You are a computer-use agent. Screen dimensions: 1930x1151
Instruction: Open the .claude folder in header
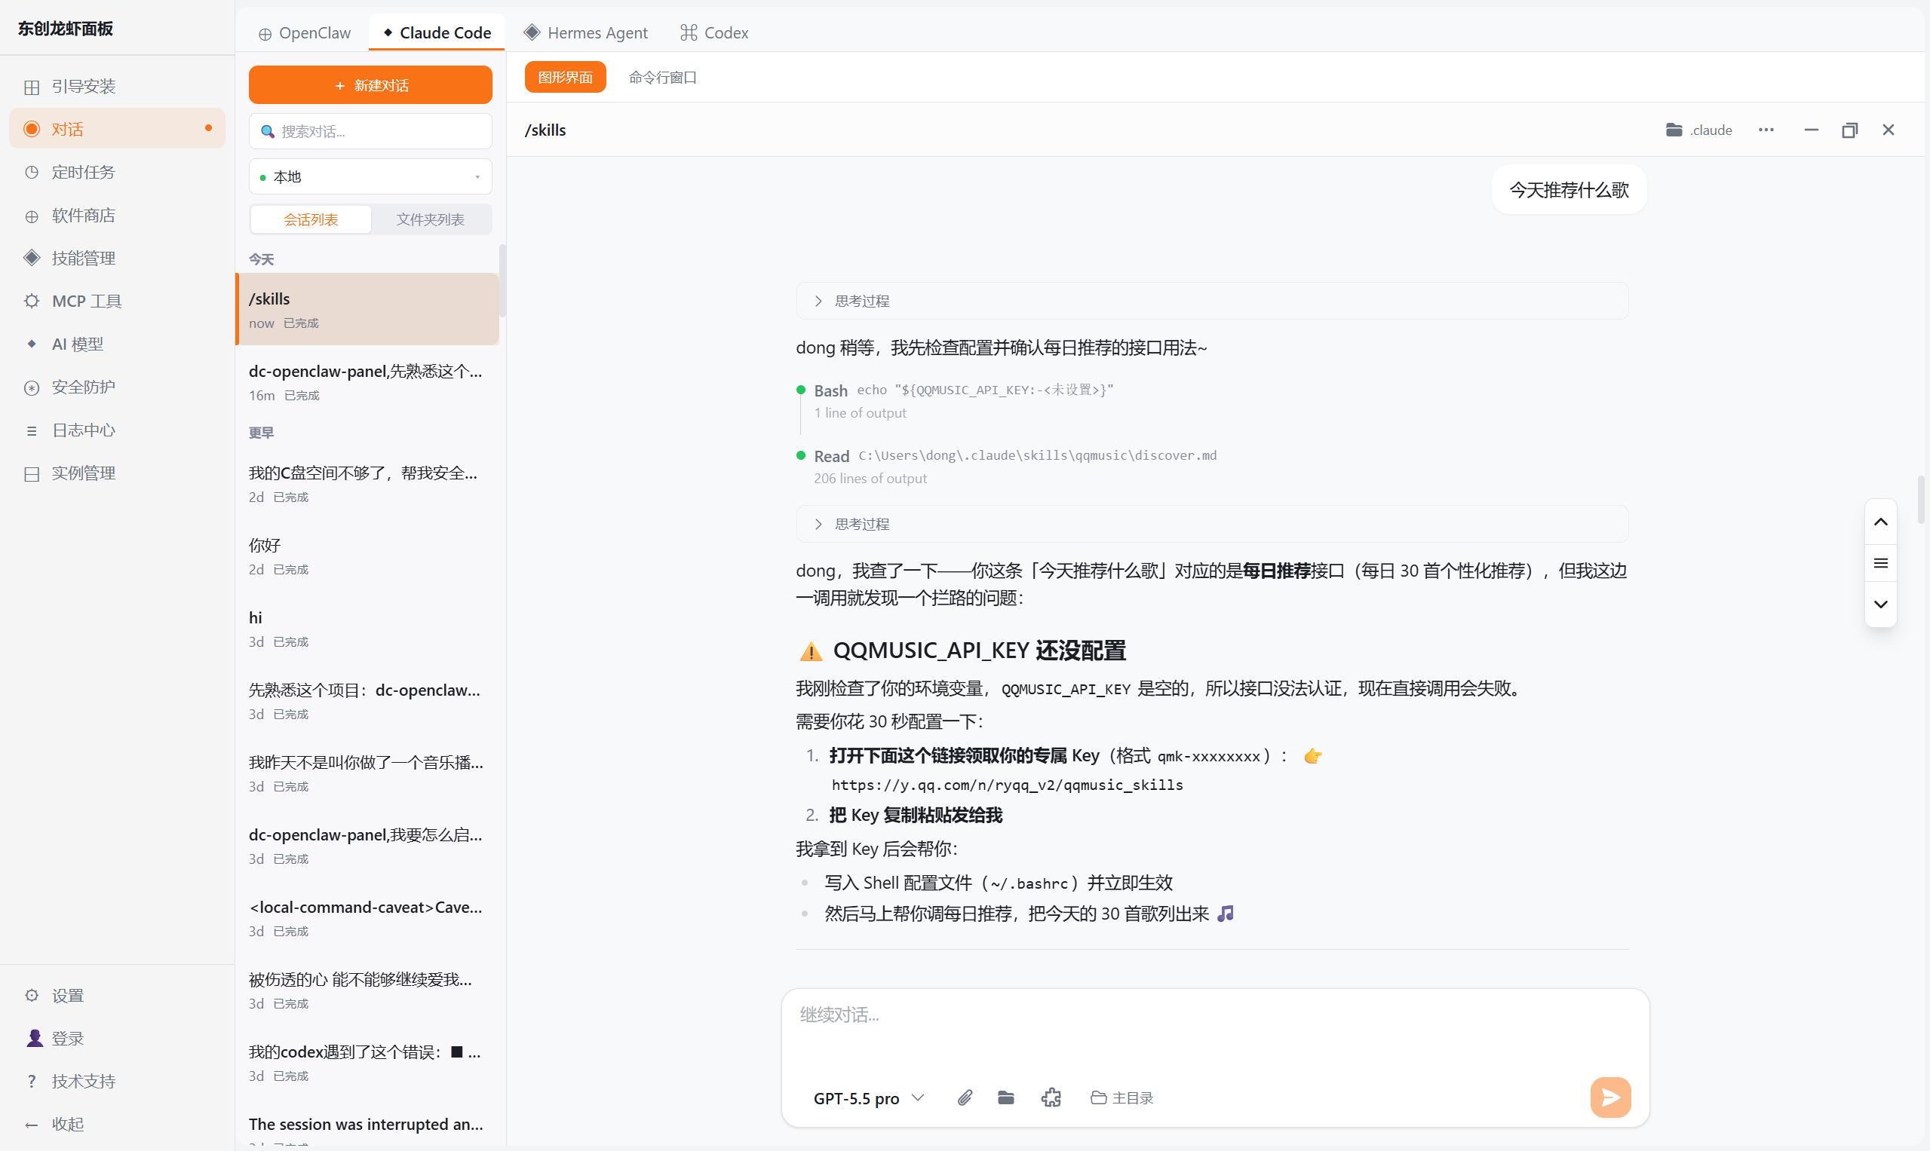tap(1698, 130)
